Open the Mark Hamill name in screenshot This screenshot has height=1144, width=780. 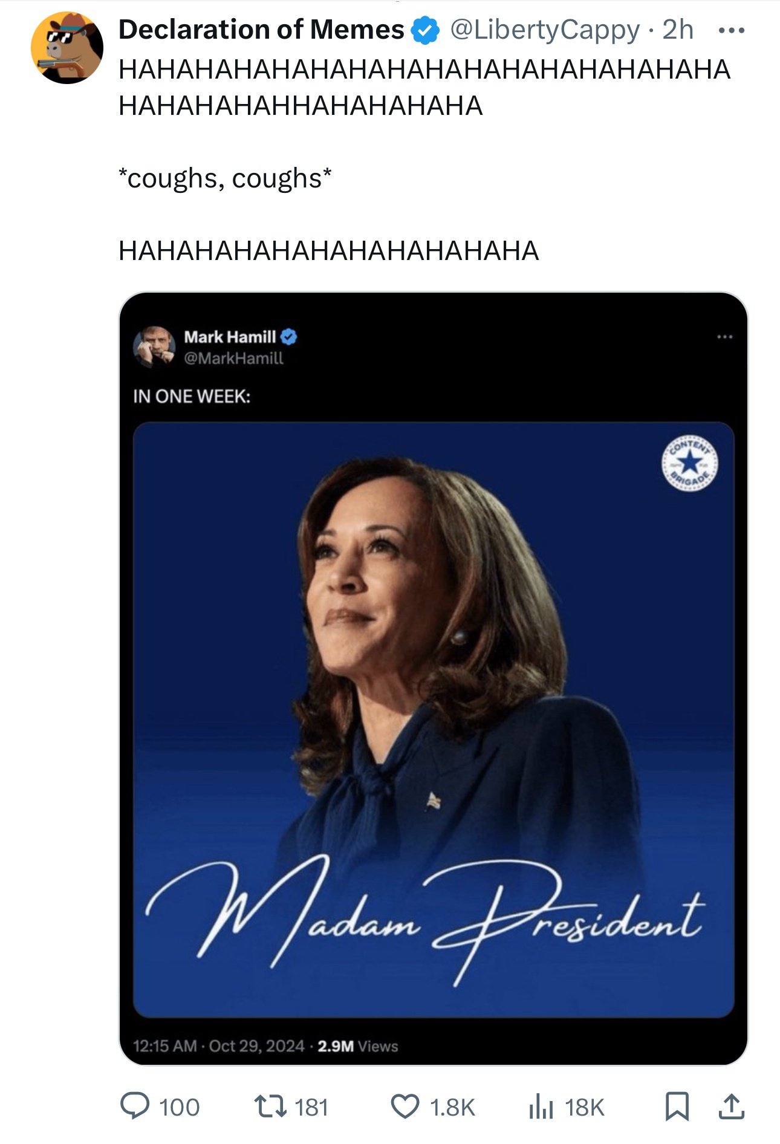coord(230,337)
